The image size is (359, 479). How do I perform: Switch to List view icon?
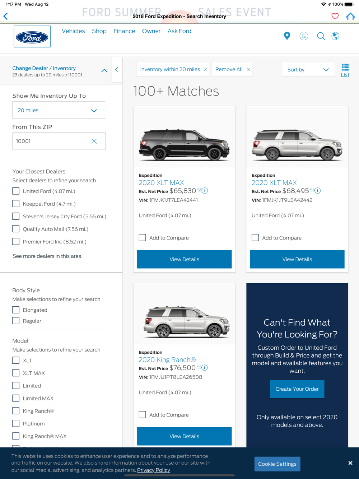pyautogui.click(x=345, y=70)
